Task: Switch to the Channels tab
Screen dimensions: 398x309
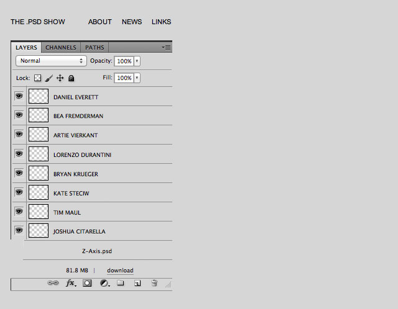Action: (61, 47)
